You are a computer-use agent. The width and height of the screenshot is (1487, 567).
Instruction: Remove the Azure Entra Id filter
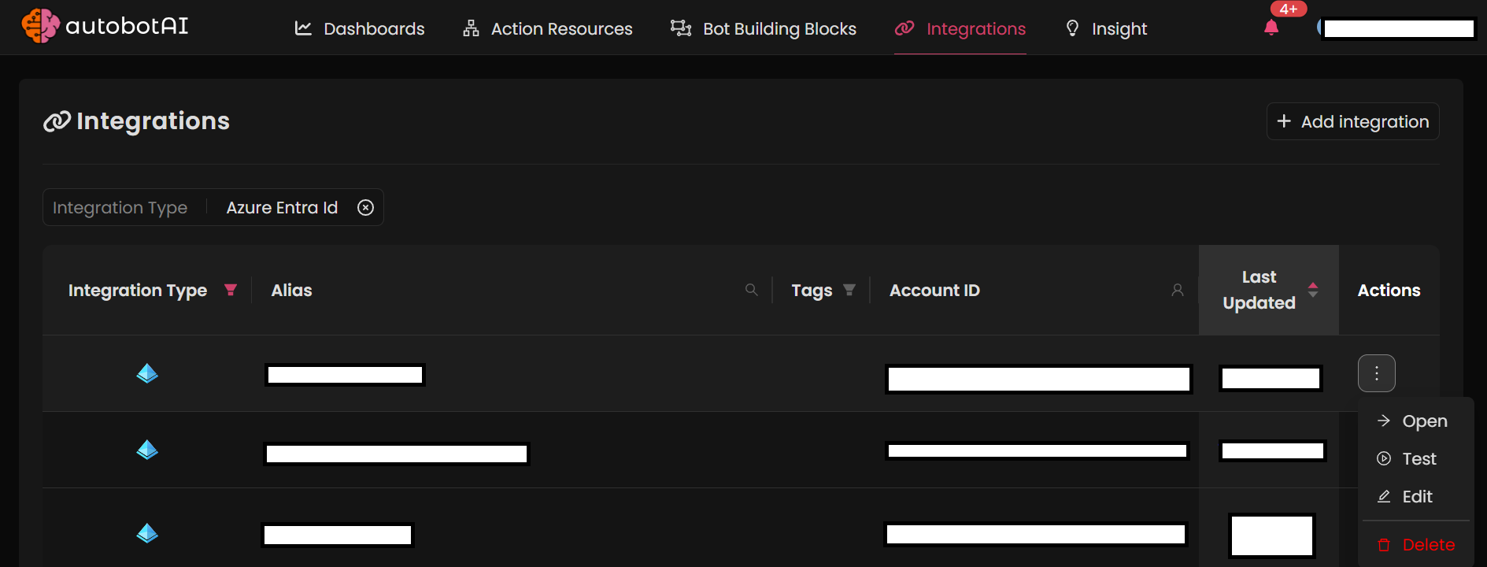click(365, 207)
